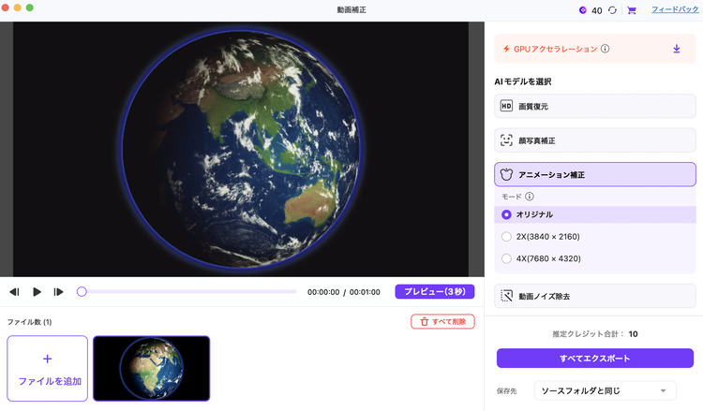Open the 保存先 save location dropdown
This screenshot has height=411, width=703.
pos(604,389)
